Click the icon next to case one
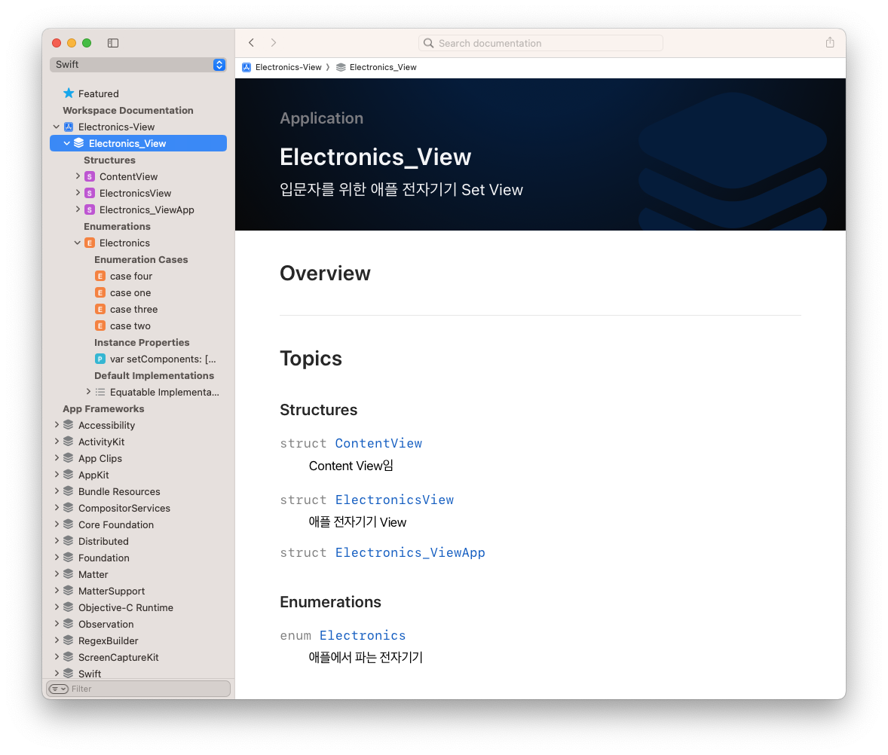 pyautogui.click(x=100, y=292)
